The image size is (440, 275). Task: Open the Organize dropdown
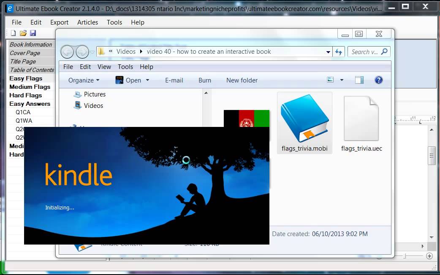84,80
